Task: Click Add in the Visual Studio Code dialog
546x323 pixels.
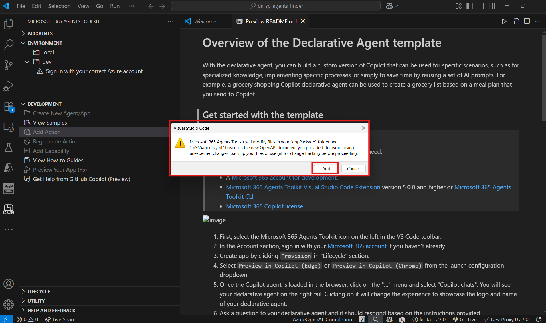Action: tap(326, 168)
